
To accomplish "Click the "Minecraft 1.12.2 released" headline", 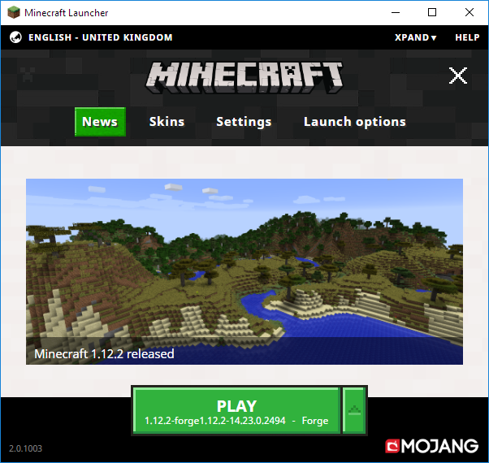I will coord(104,354).
